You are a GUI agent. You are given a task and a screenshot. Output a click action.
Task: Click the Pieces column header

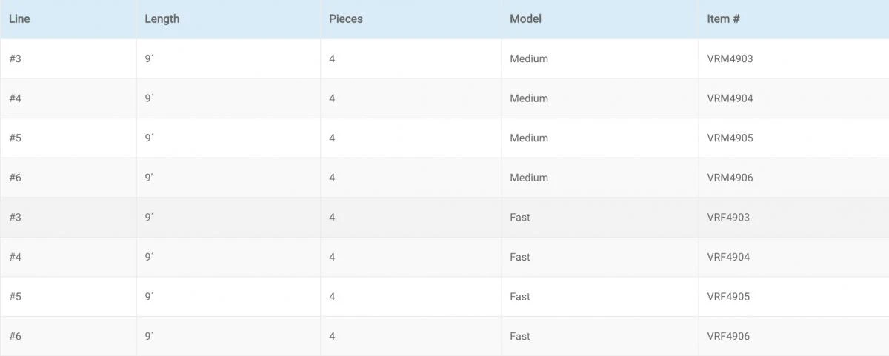pyautogui.click(x=346, y=19)
